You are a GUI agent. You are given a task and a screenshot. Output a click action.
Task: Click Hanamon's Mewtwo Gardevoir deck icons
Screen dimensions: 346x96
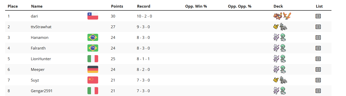pyautogui.click(x=280, y=37)
